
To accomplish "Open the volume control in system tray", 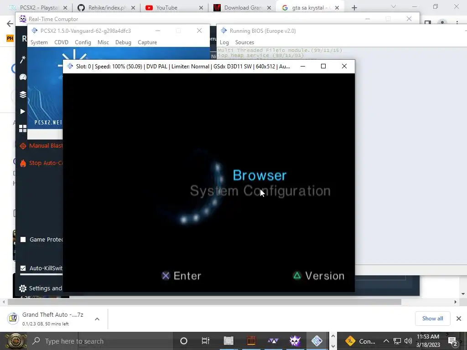I will pos(408,341).
